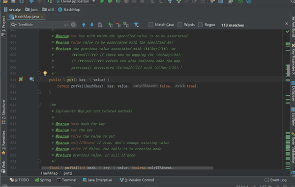Clear the TreeNode search text

pos(73,25)
